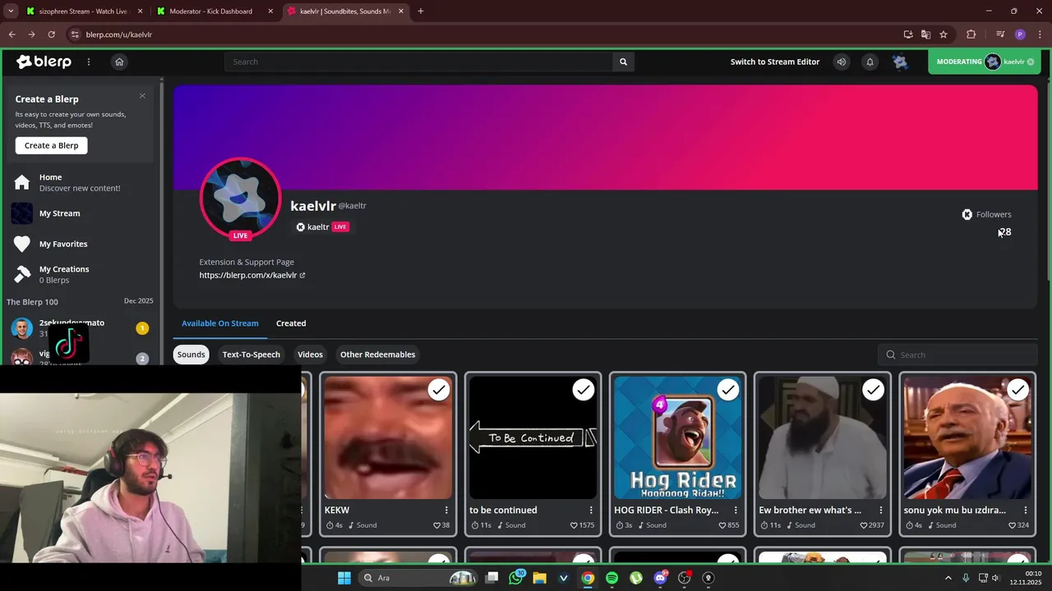Open options menu for KEKW
The width and height of the screenshot is (1052, 591).
[x=446, y=510]
